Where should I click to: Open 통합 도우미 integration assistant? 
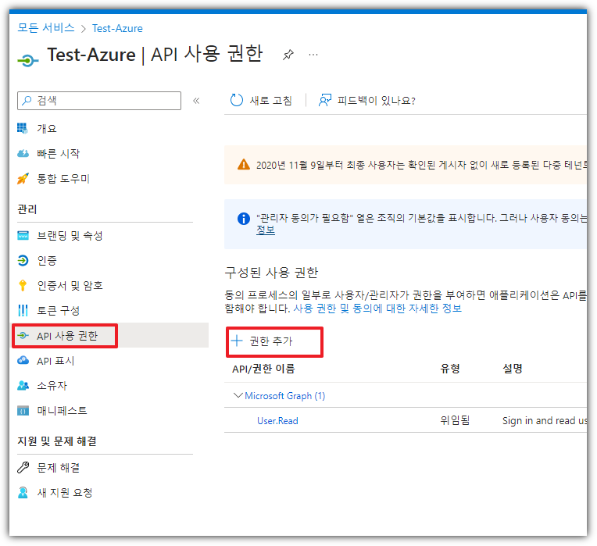click(x=63, y=178)
